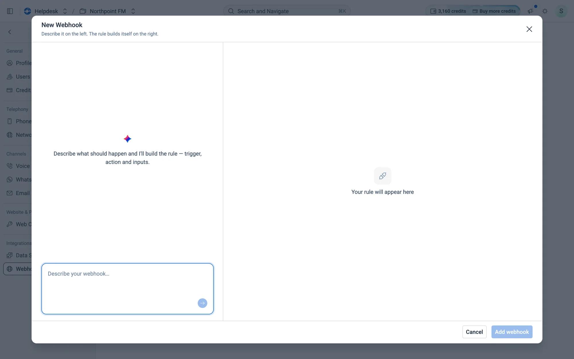Click 'Your rule will appear here' text
This screenshot has height=359, width=574.
point(382,192)
